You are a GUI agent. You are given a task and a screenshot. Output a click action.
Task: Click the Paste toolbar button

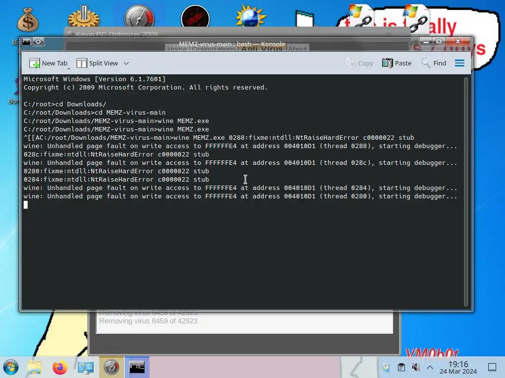[397, 63]
